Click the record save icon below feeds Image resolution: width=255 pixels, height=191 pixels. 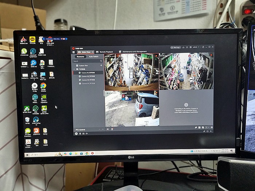pos(112,129)
